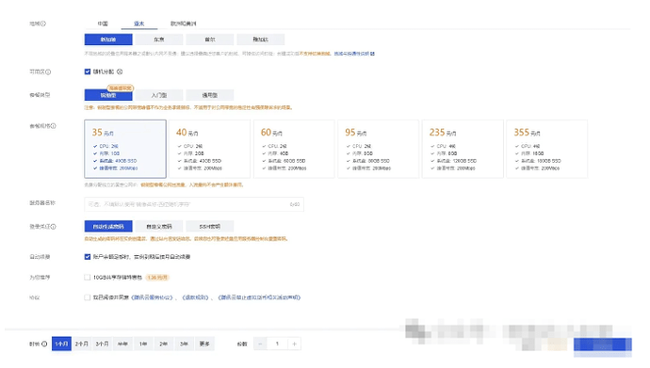Select the 雅加达 location
This screenshot has width=650, height=368.
click(261, 40)
